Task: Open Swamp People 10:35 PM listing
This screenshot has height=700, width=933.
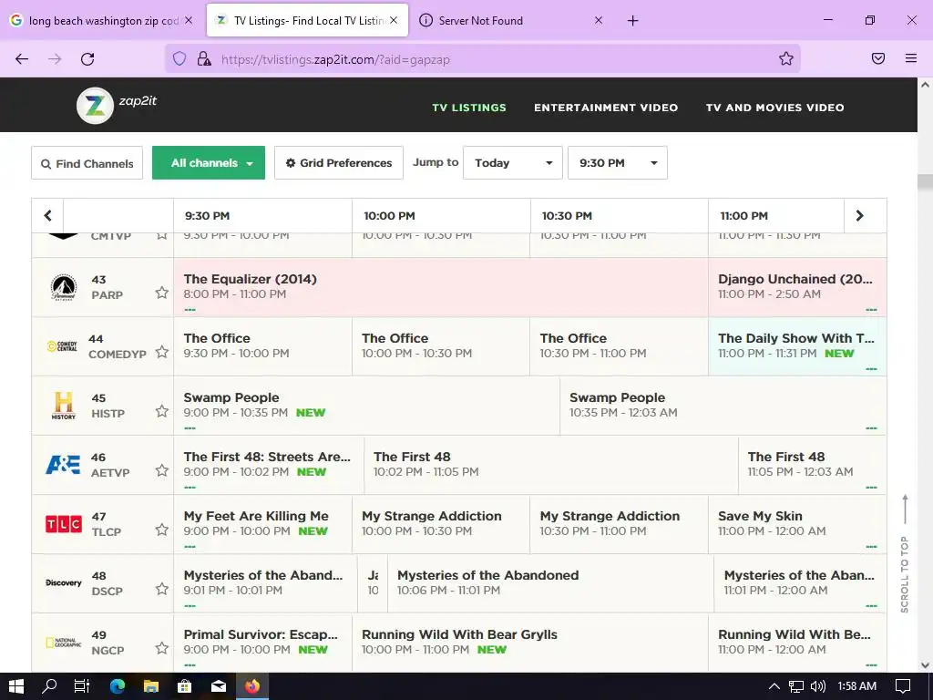Action: [x=723, y=406]
